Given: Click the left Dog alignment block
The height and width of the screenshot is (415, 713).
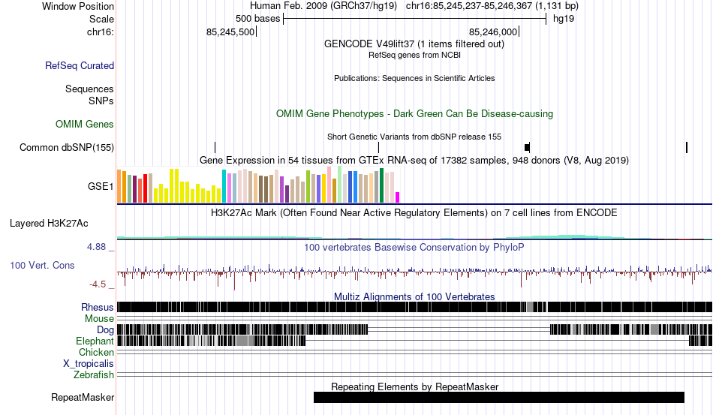Looking at the screenshot, I should [242, 329].
